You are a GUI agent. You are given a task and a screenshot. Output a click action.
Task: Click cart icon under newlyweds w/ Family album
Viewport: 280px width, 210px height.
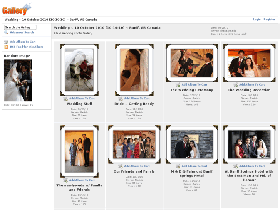[65, 180]
